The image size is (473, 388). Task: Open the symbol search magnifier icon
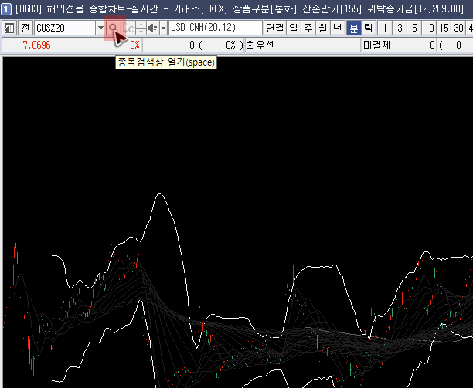(x=113, y=29)
